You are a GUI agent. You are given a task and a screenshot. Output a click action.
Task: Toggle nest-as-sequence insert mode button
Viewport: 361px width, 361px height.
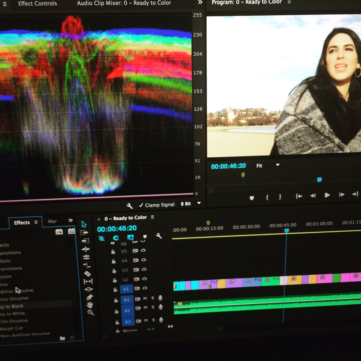(x=101, y=238)
